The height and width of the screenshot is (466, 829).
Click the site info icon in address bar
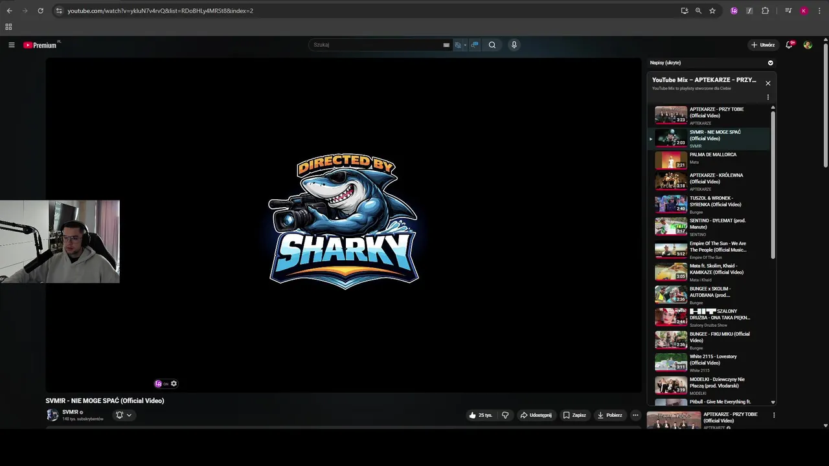click(x=59, y=10)
